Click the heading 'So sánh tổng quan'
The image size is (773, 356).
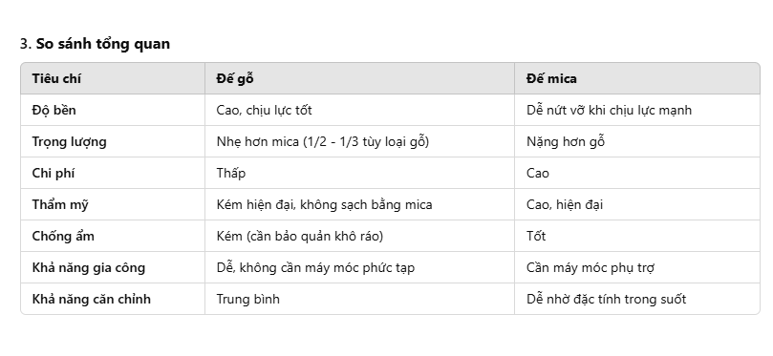click(x=102, y=44)
